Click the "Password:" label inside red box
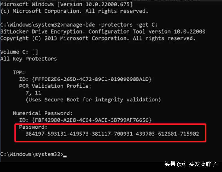 tap(33, 127)
